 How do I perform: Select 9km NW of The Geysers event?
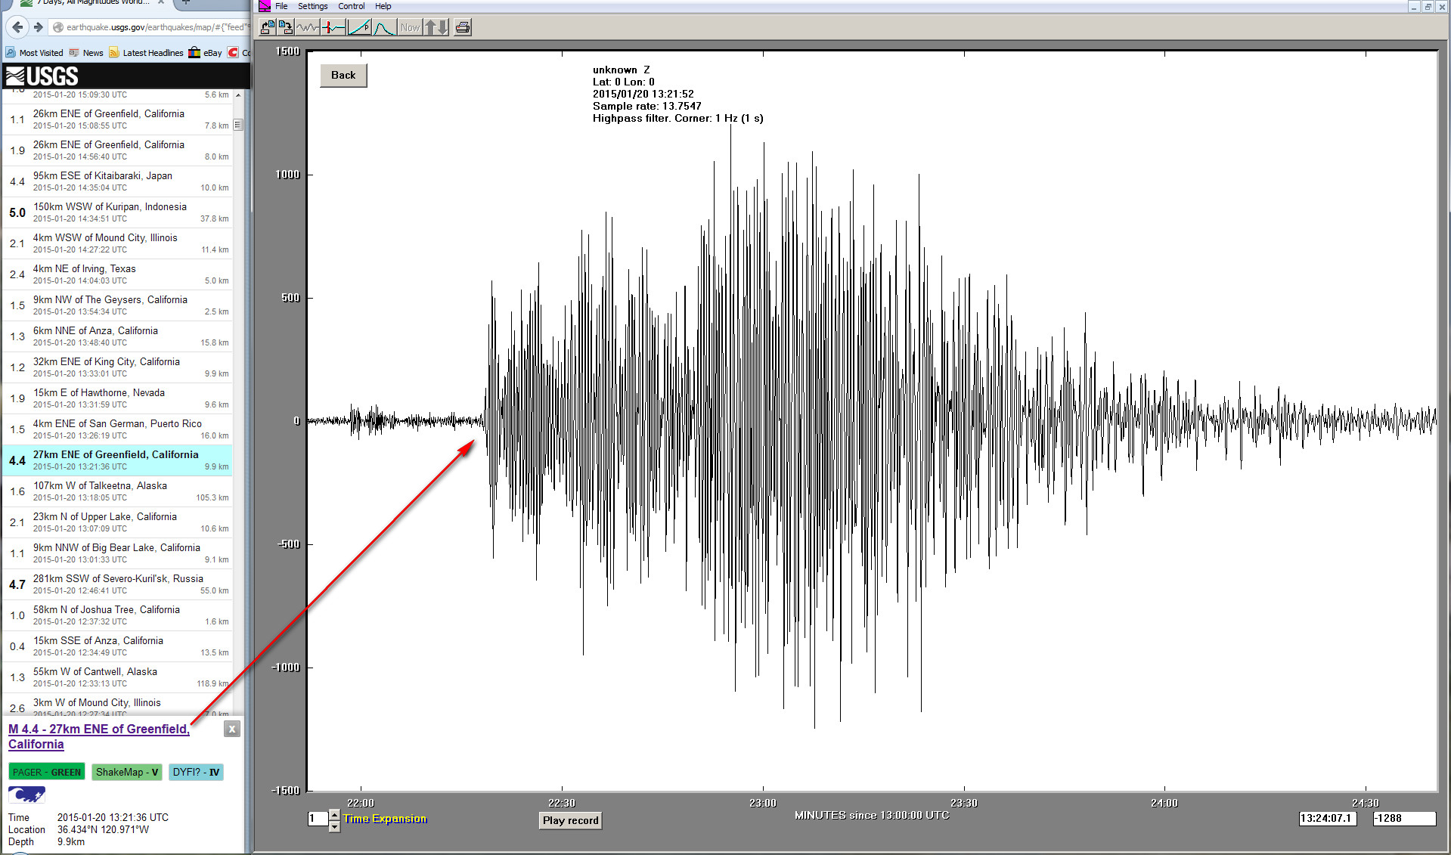tap(117, 305)
